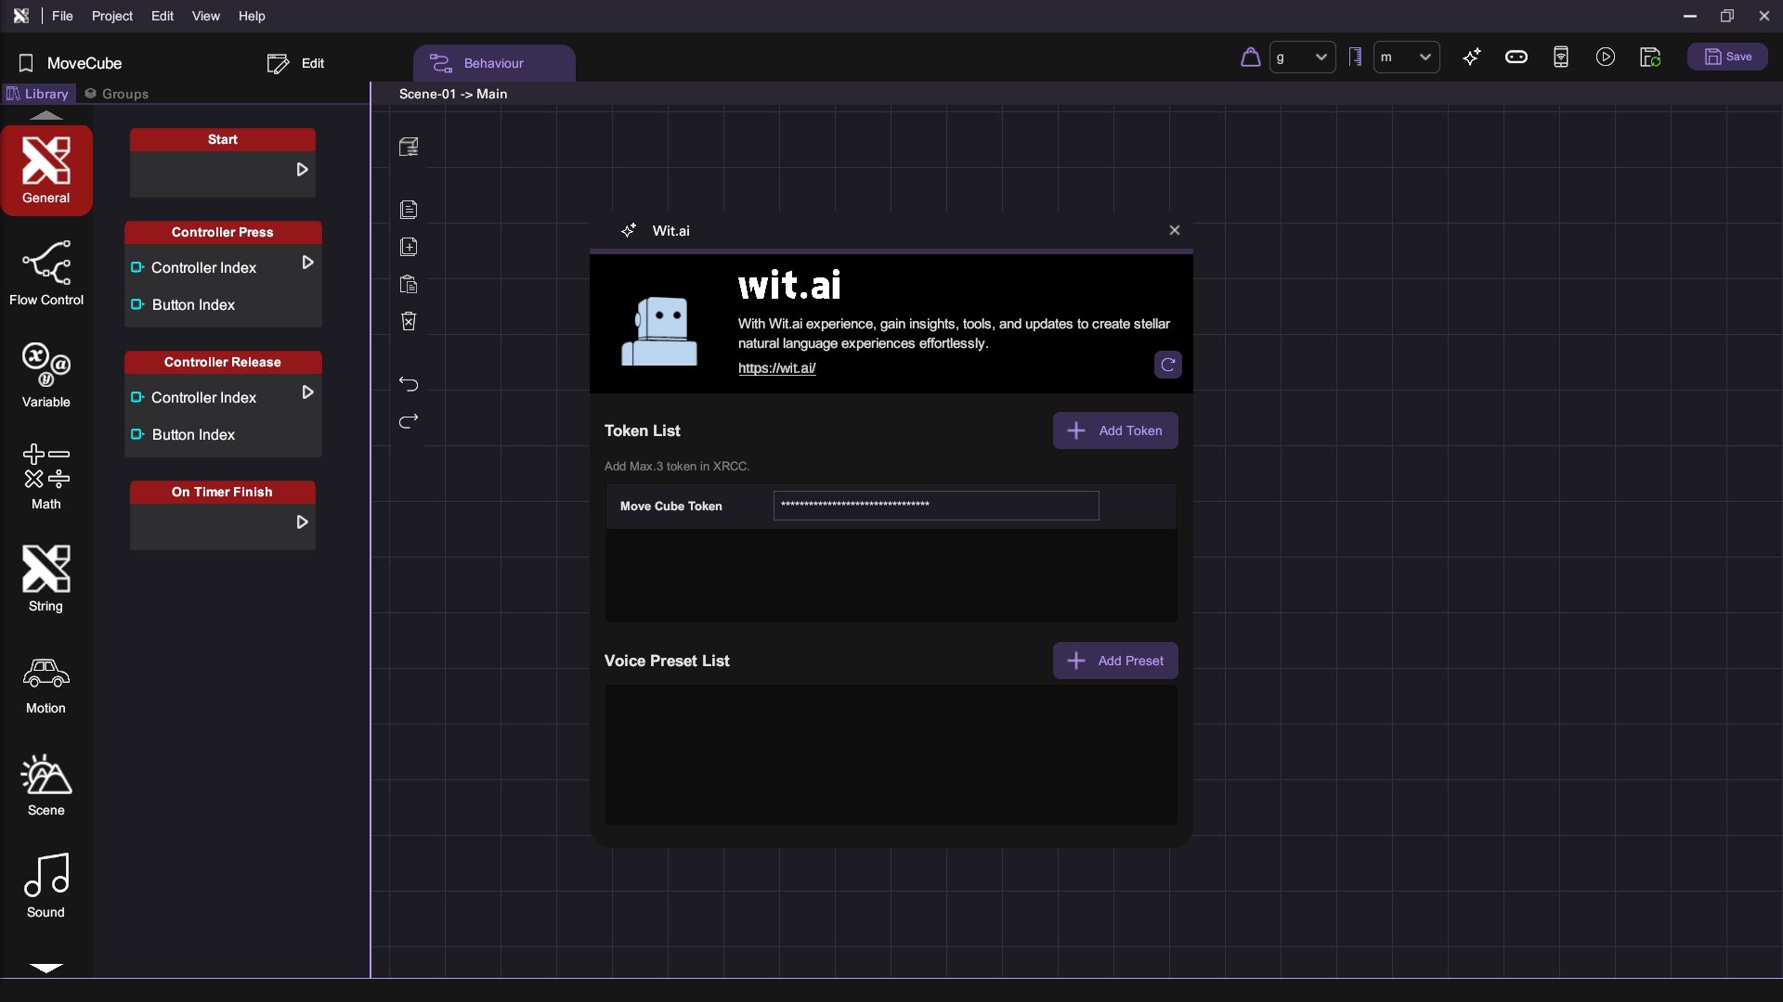The width and height of the screenshot is (1783, 1002).
Task: Open the Sound node category
Action: click(46, 885)
